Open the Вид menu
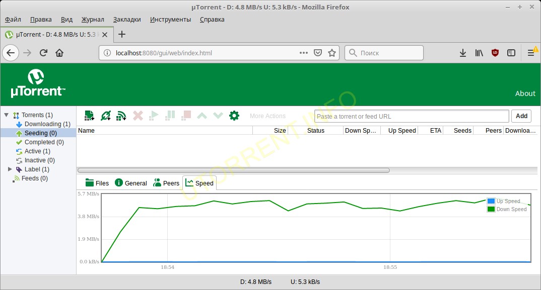This screenshot has width=541, height=290. click(66, 20)
